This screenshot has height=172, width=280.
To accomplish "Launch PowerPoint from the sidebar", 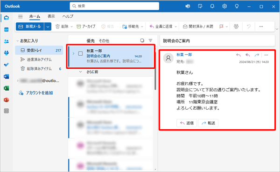I will (x=7, y=100).
